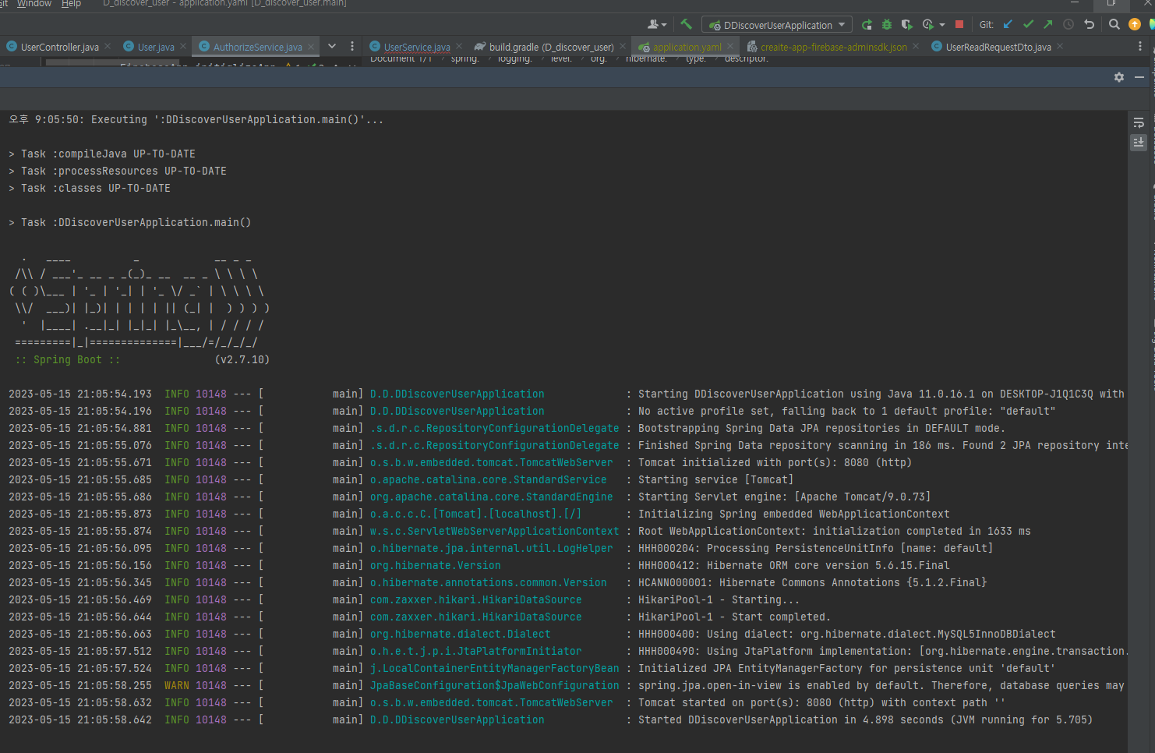Open the build.gradle (D_discover_user) tab

(550, 48)
